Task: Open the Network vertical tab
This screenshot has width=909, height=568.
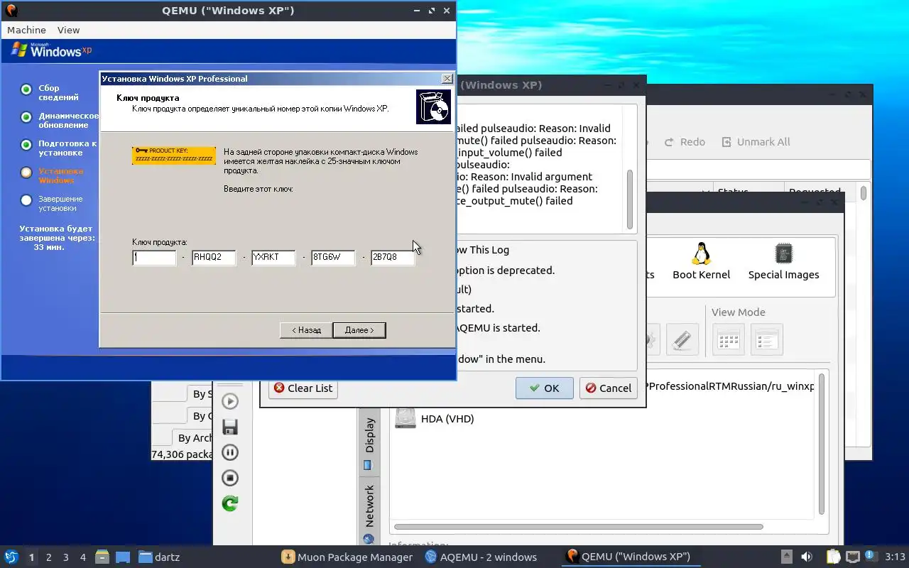Action: 369,513
